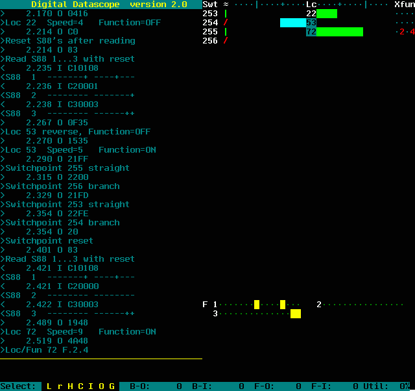Click the highlighted loc number 72
Image resolution: width=415 pixels, height=391 pixels.
311,32
